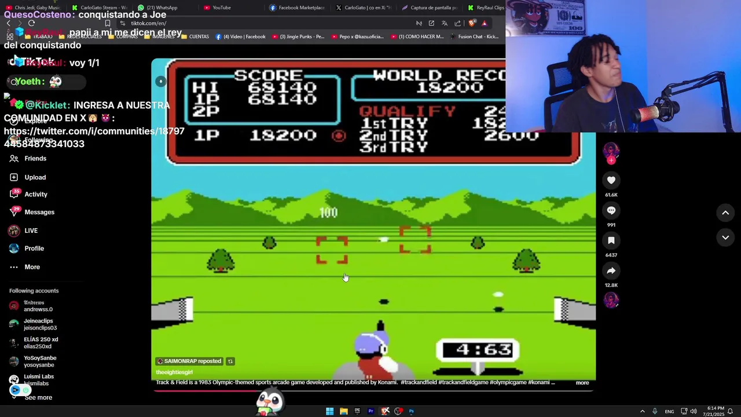Screen dimensions: 741x417
Task: Bookmark the TikTok video
Action: pyautogui.click(x=611, y=240)
